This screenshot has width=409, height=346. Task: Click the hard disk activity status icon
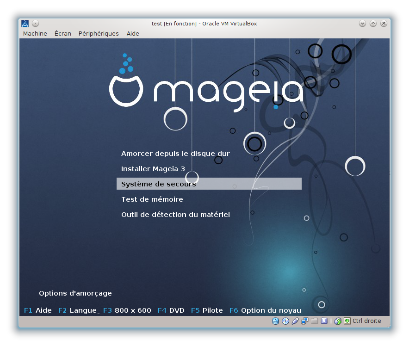(x=275, y=321)
